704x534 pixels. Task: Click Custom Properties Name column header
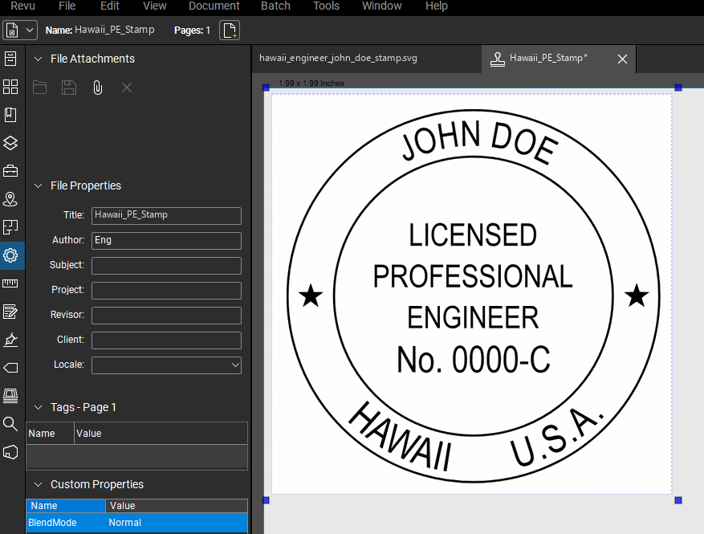tap(66, 506)
